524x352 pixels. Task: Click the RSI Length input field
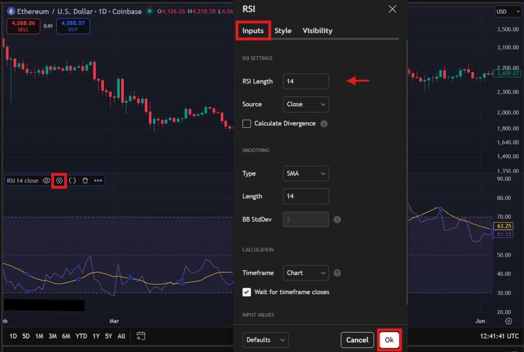click(x=306, y=81)
